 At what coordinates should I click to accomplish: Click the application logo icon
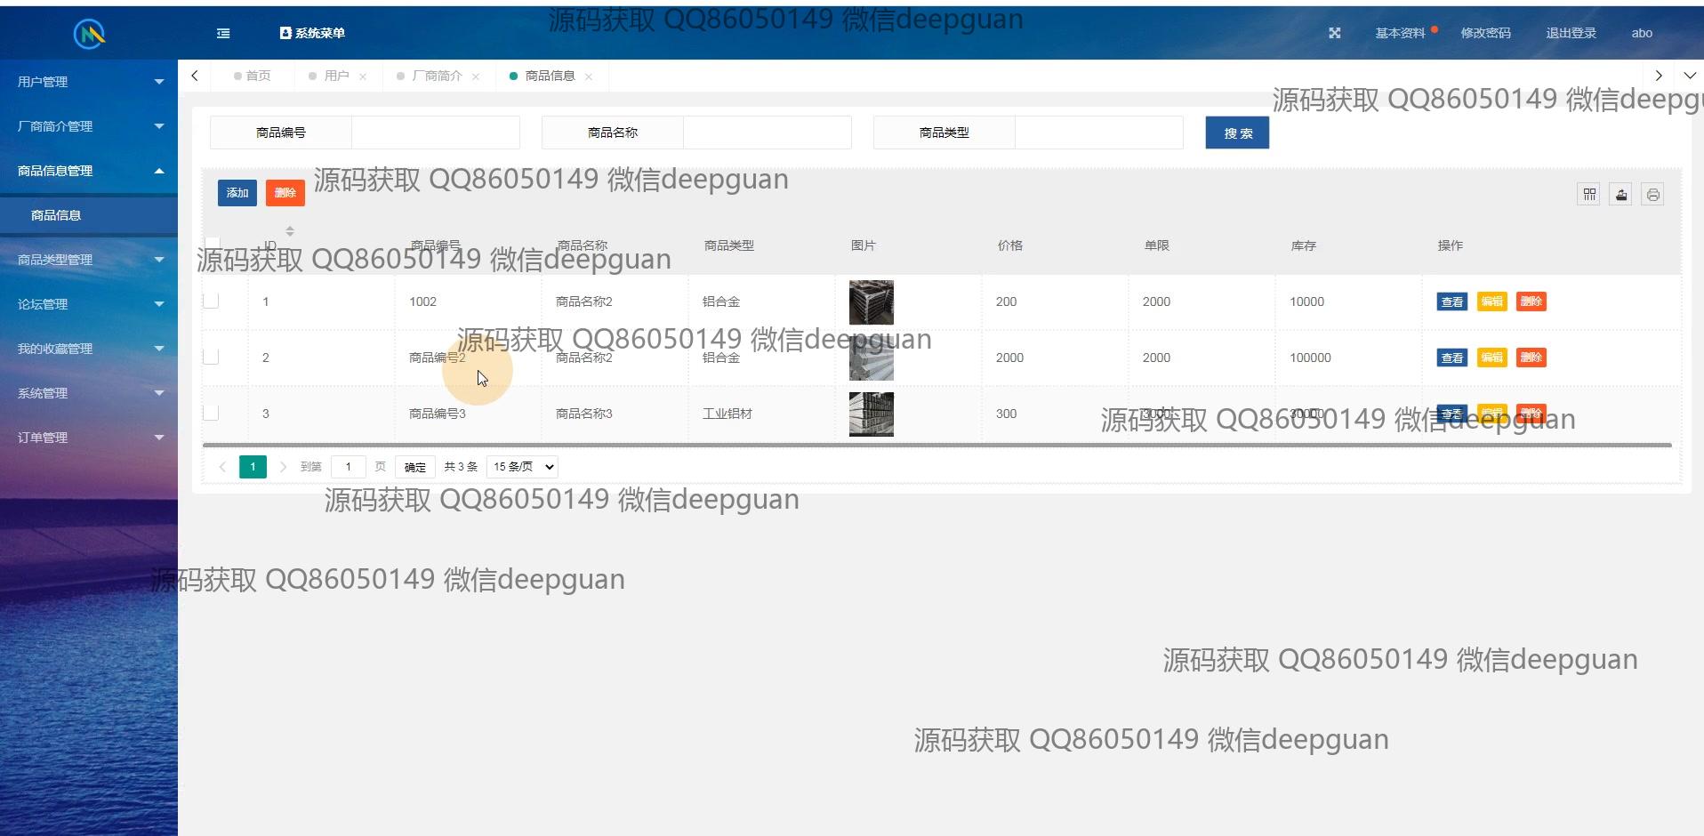(x=89, y=34)
